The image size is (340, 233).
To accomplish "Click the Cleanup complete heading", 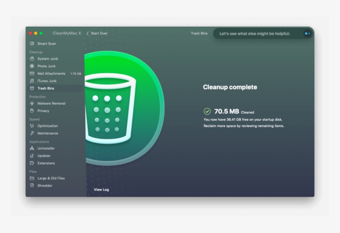I will [x=230, y=87].
